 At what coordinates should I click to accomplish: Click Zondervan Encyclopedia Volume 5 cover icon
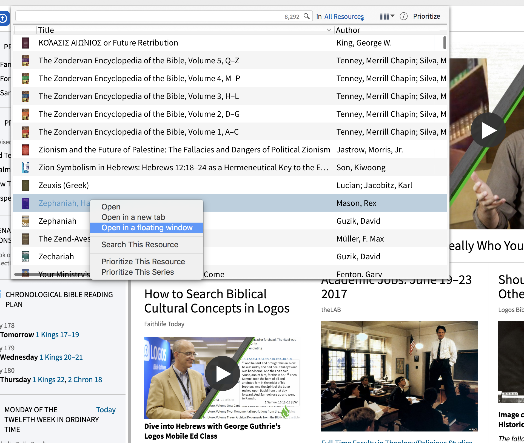click(x=25, y=61)
